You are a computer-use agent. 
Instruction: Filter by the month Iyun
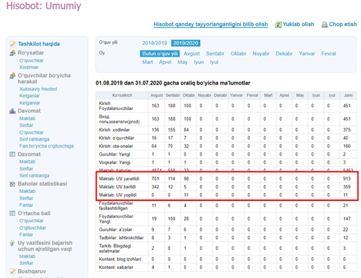pyautogui.click(x=199, y=62)
